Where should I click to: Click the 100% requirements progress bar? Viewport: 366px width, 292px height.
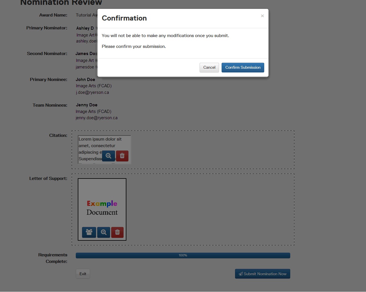[183, 255]
